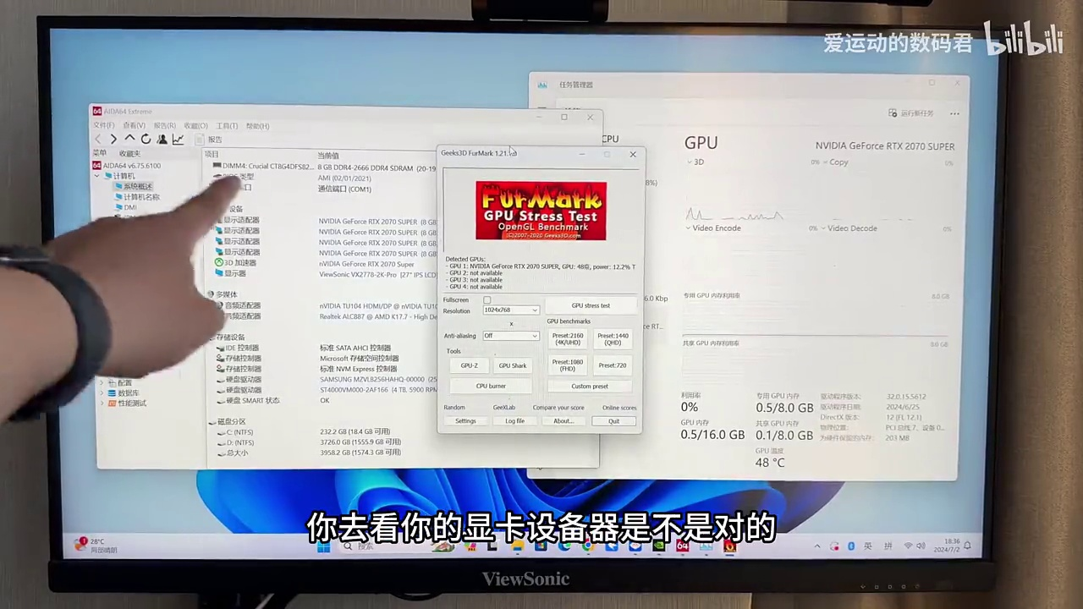This screenshot has height=609, width=1083.
Task: Click the AIDA64 graph chart toolbar icon
Action: [x=178, y=139]
